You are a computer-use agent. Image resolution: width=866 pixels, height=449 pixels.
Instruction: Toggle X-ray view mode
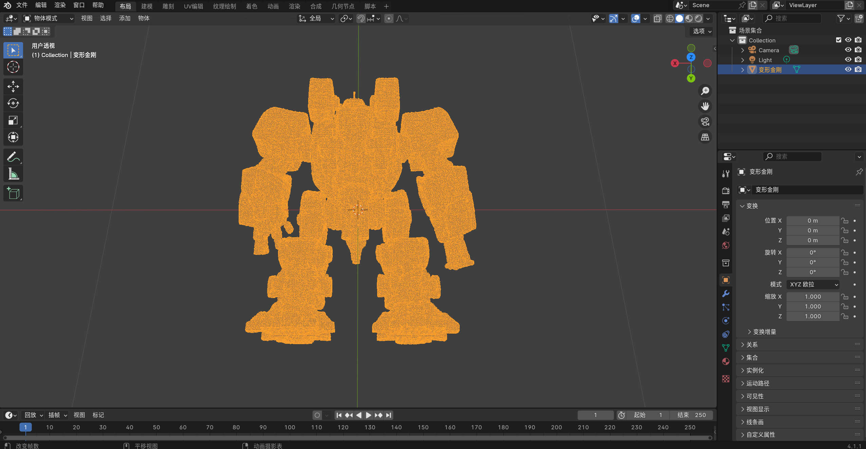658,18
